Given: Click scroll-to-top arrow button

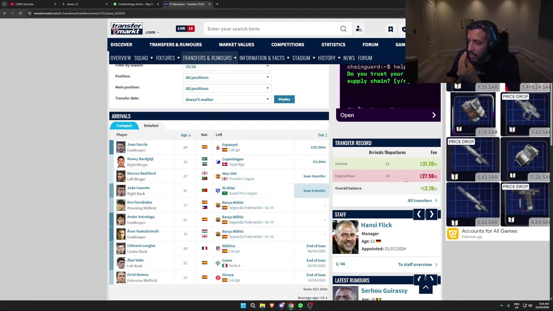Looking at the screenshot, I should tap(426, 287).
